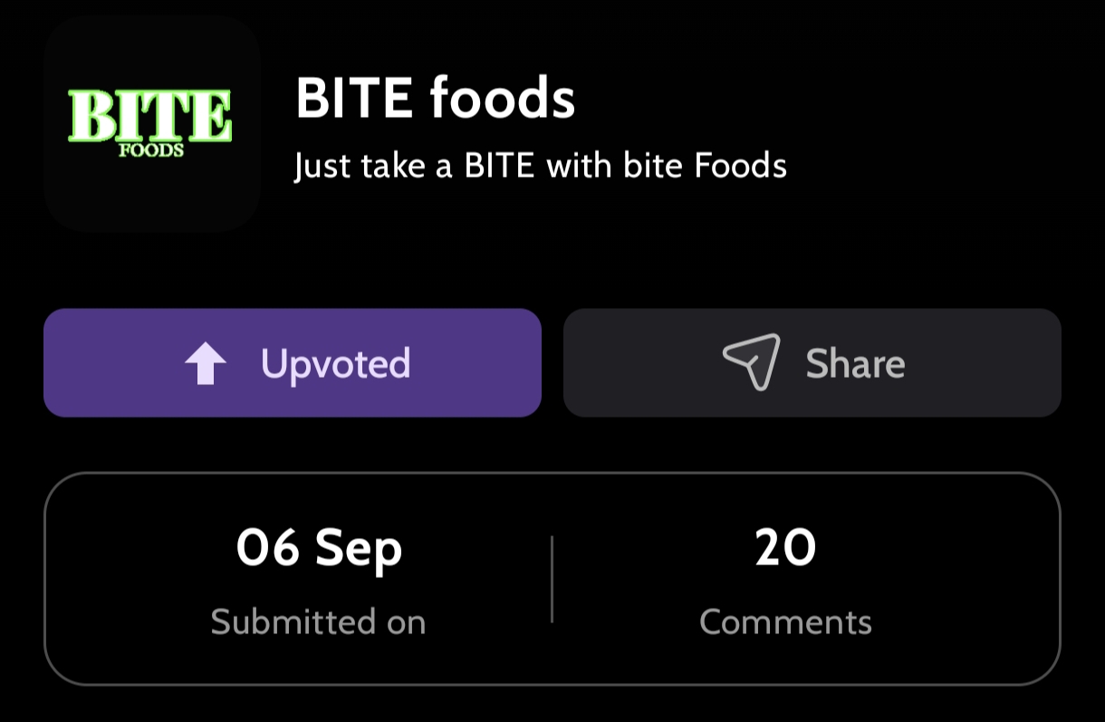Click the word 'foods' in the title
Screen dimensions: 1105x722
[x=502, y=98]
